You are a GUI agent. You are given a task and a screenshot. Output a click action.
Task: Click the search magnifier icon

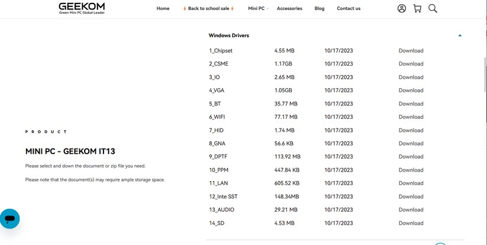[x=433, y=8]
